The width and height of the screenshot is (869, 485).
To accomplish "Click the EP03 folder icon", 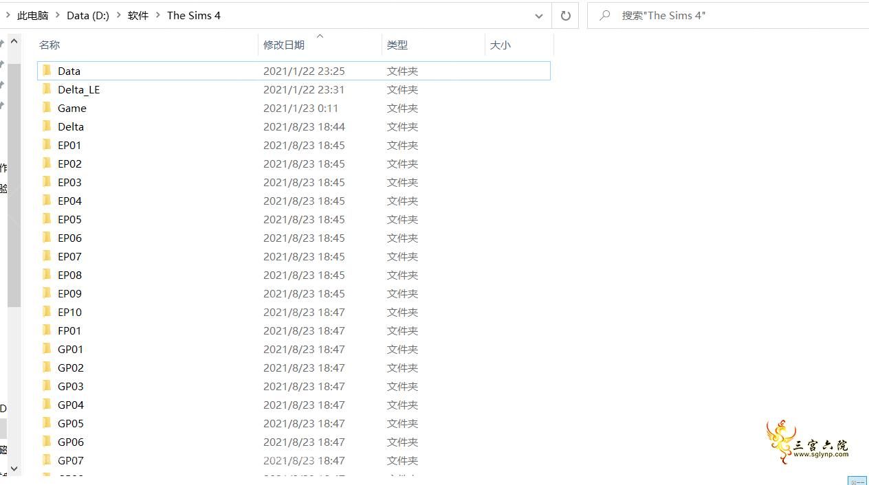I will (47, 182).
